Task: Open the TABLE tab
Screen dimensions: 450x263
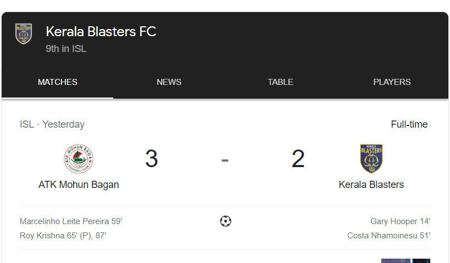Action: [280, 82]
